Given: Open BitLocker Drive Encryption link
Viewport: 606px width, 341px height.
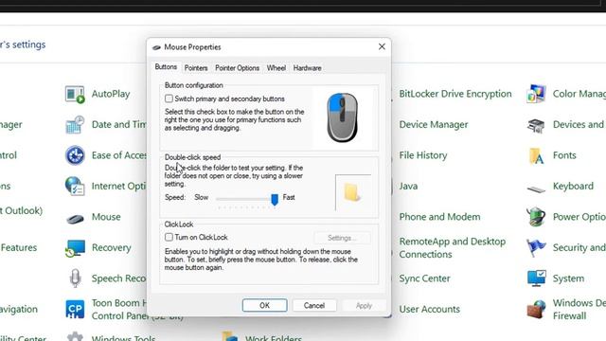Looking at the screenshot, I should (455, 94).
